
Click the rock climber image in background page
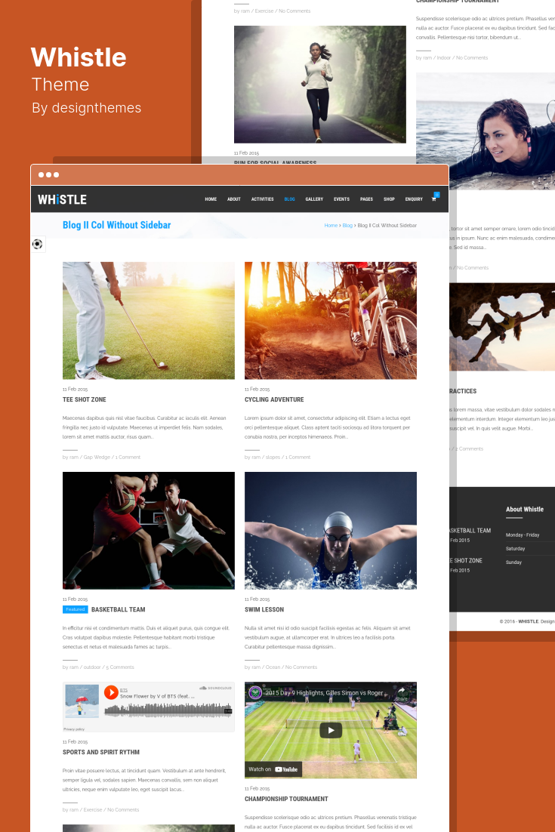click(x=502, y=326)
